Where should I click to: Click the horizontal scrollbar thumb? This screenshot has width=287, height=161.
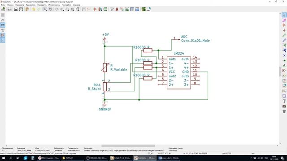pos(128,146)
